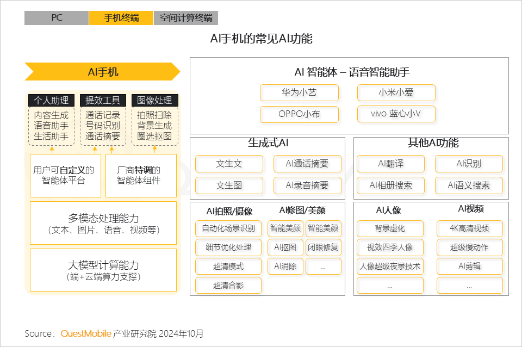522x347 pixels.
Task: Choose the OPPO小布 box
Action: click(299, 114)
